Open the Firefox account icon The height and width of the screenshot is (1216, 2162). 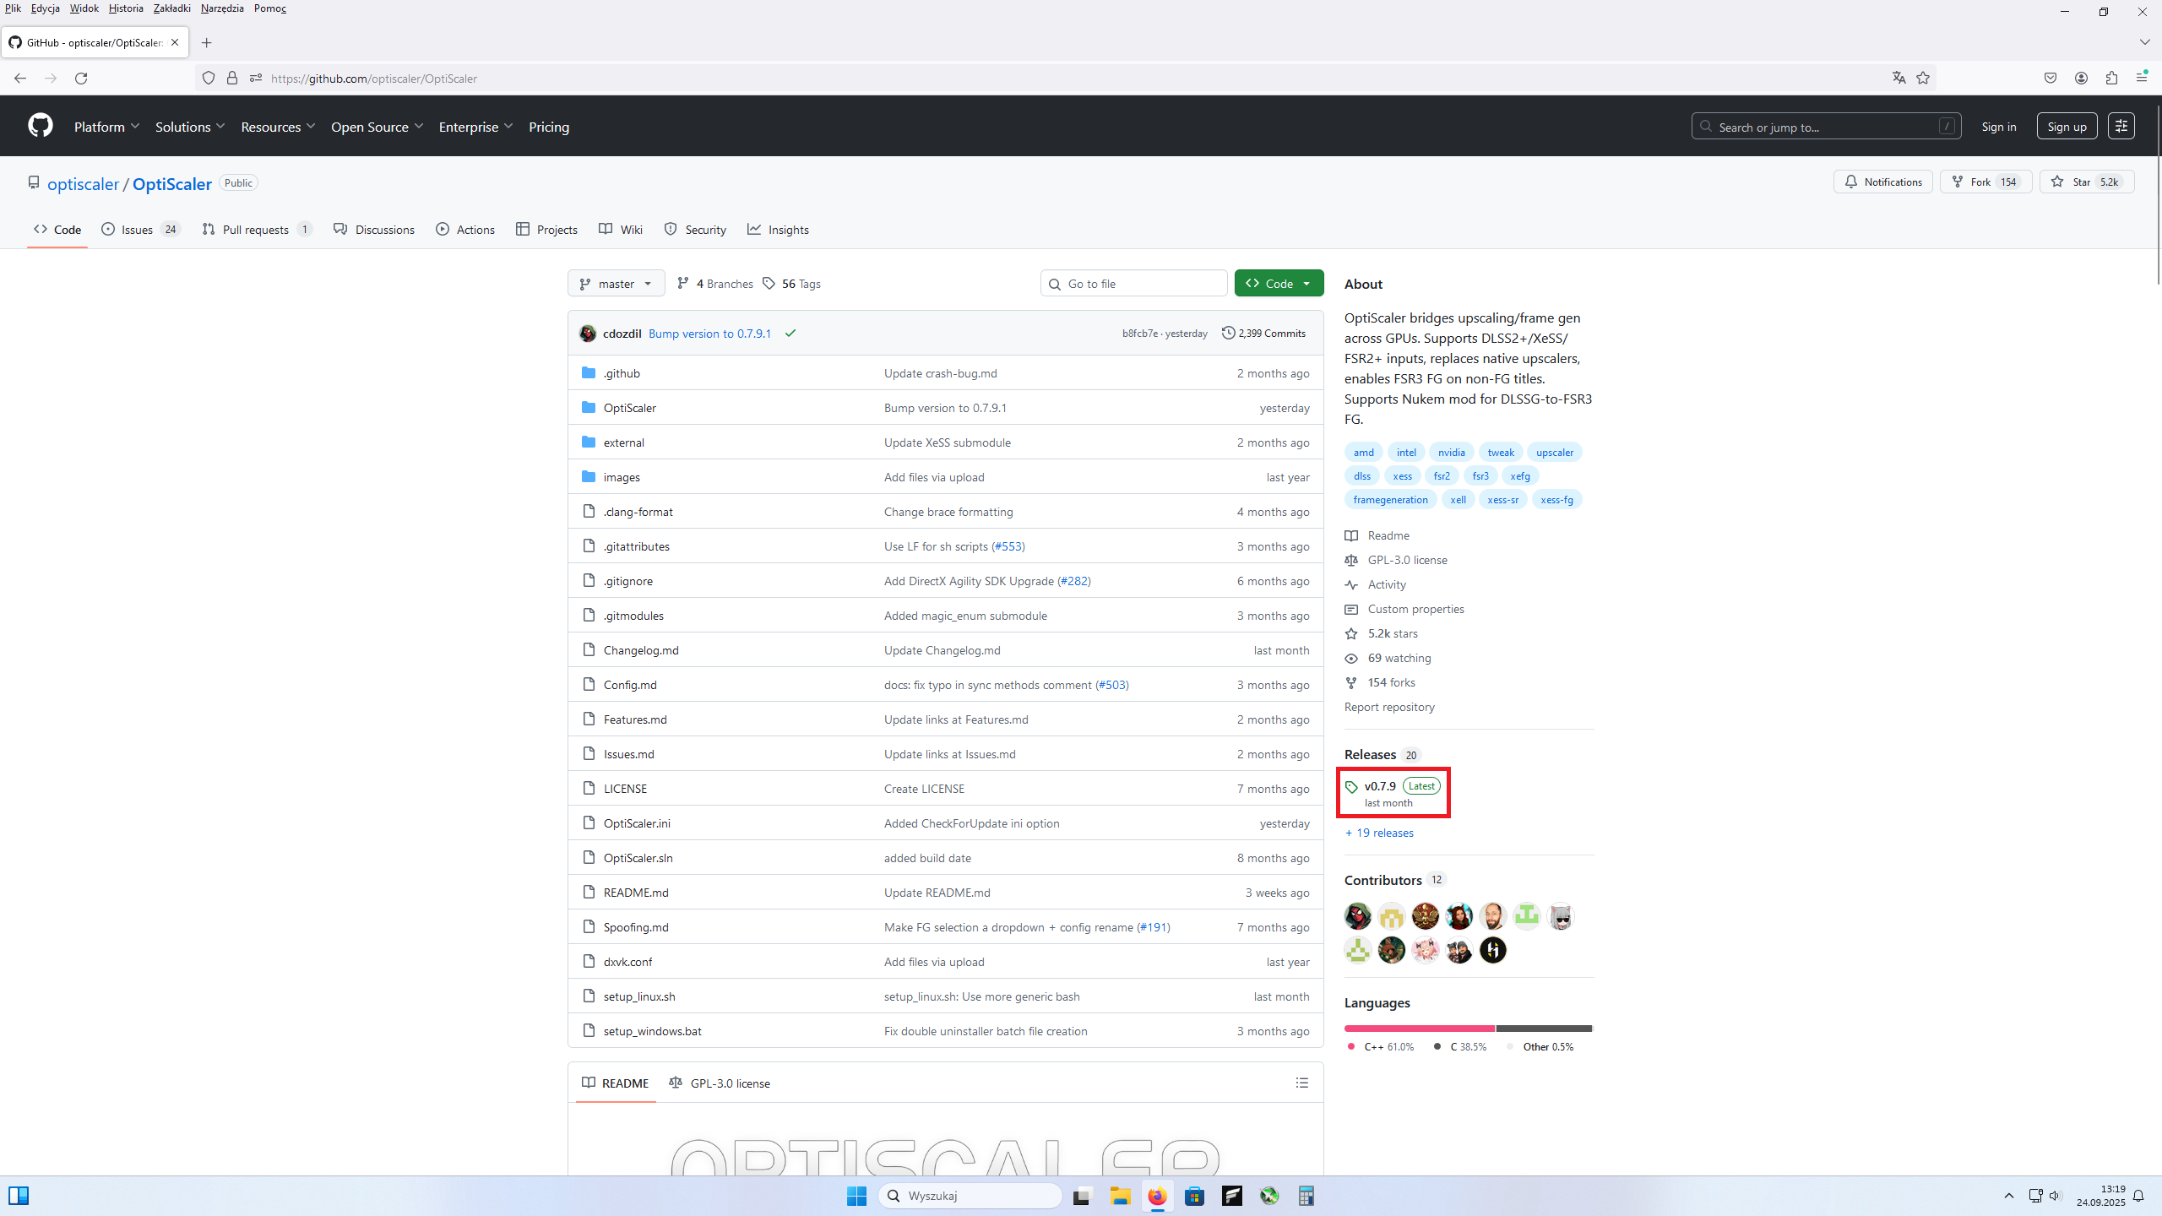click(x=2081, y=79)
